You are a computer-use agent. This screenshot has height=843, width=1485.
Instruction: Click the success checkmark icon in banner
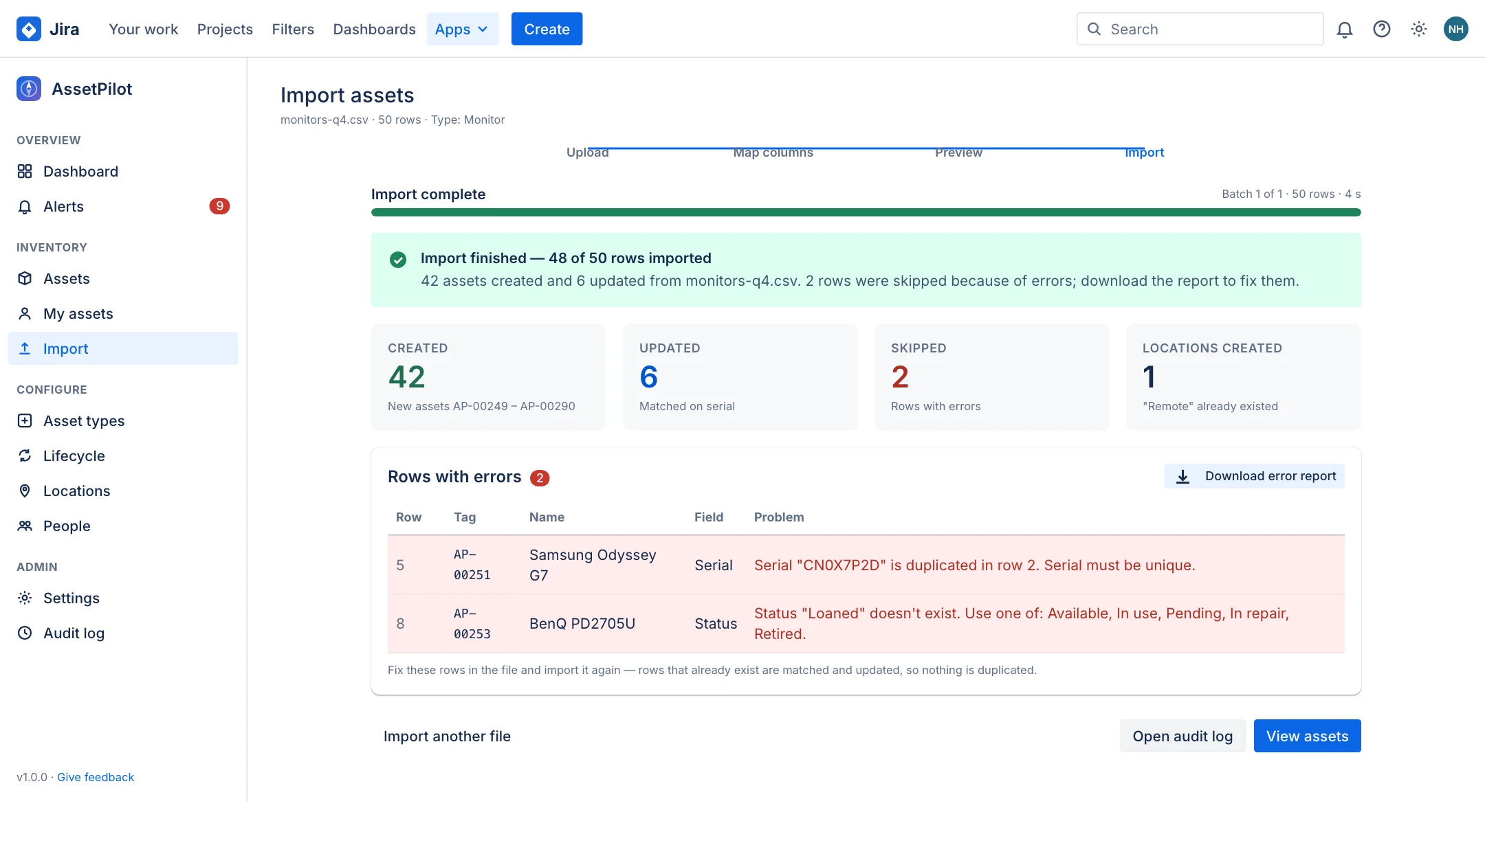(398, 259)
